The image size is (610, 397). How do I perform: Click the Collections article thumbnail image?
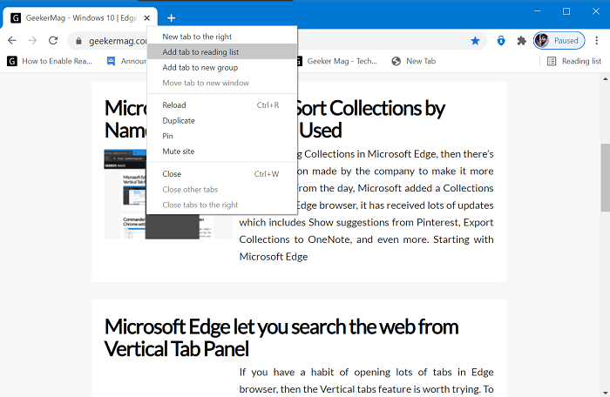168,193
